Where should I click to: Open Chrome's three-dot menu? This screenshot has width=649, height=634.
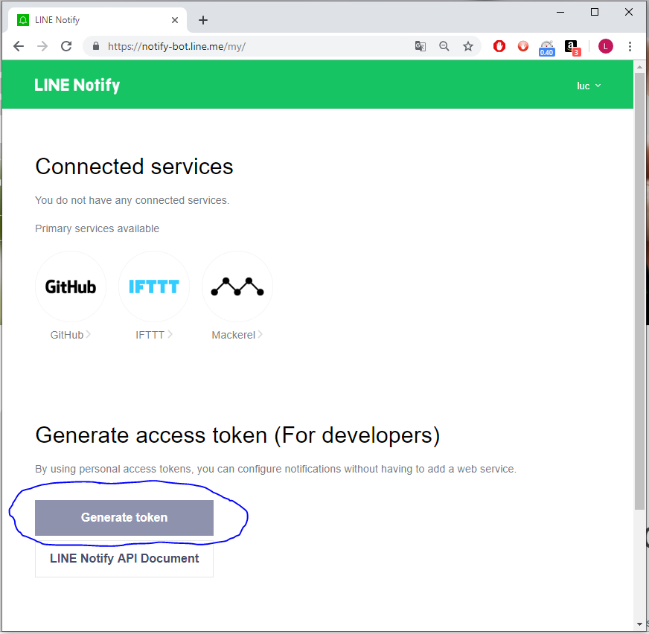[x=630, y=46]
